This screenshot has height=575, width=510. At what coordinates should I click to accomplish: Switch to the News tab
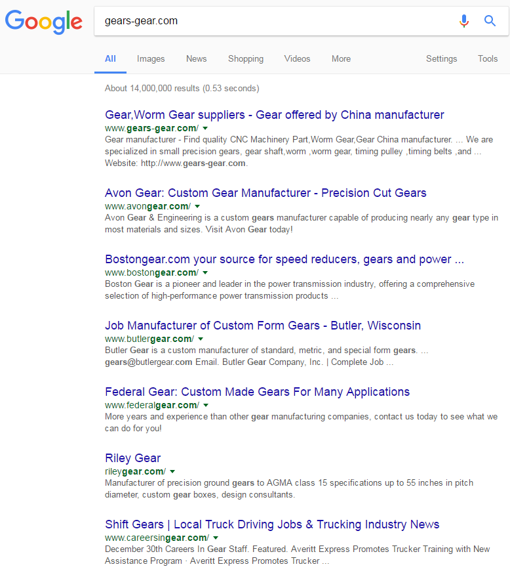tap(196, 58)
